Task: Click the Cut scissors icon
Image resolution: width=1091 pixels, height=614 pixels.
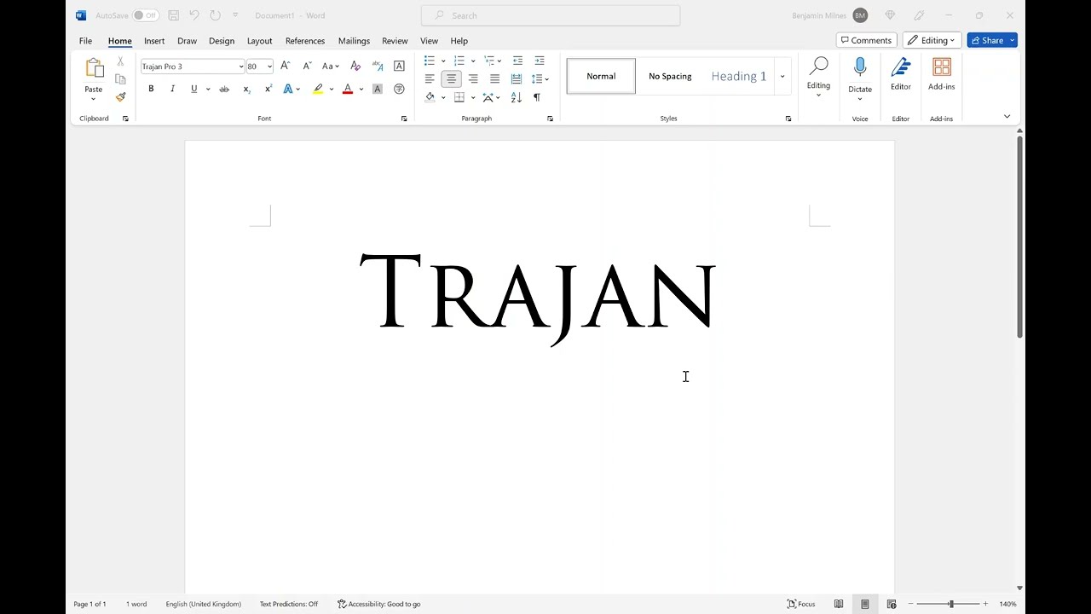Action: pyautogui.click(x=120, y=61)
